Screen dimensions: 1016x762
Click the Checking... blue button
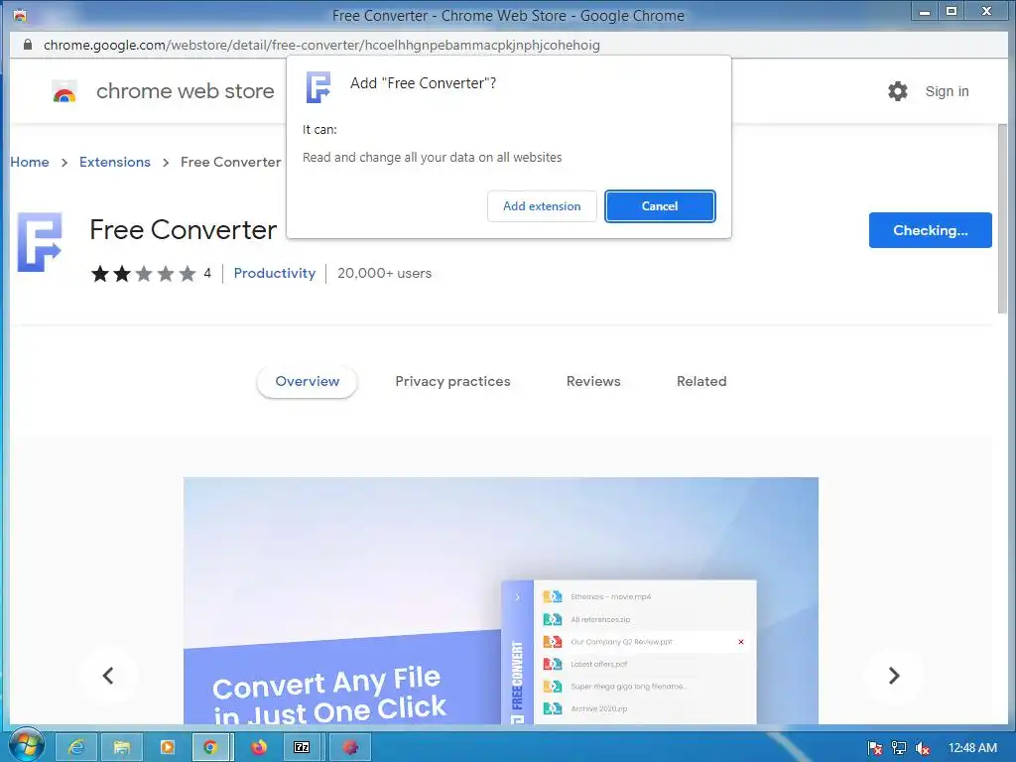[x=930, y=230]
